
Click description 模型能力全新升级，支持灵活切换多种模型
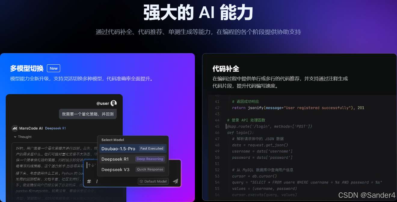click(82, 79)
